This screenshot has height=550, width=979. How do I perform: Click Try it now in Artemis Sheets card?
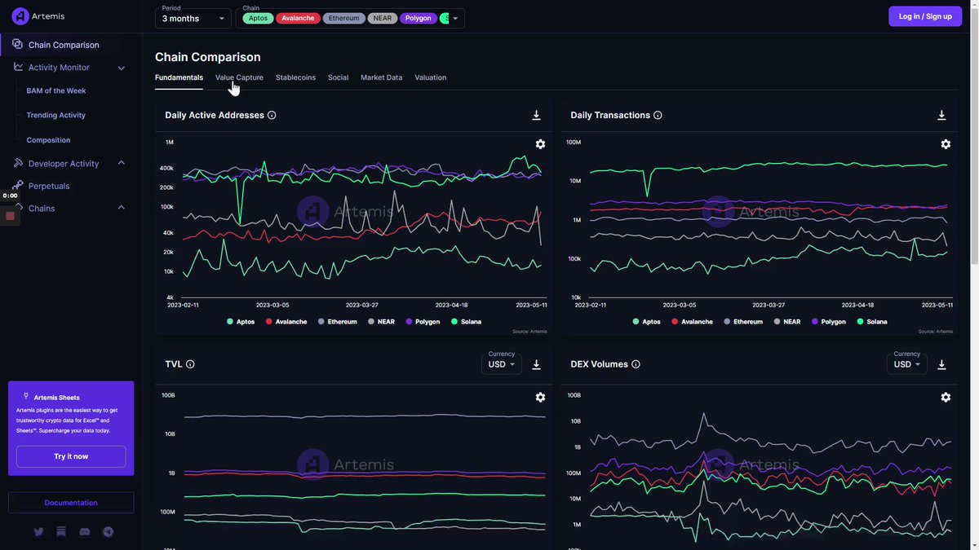[71, 456]
